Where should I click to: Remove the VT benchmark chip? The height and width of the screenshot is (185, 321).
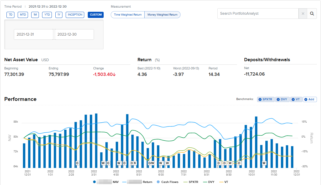click(x=293, y=99)
